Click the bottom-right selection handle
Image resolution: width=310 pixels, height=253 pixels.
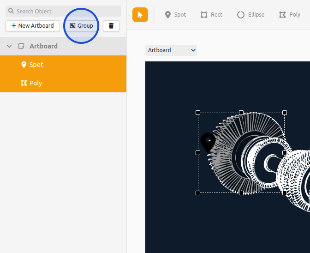tap(285, 193)
